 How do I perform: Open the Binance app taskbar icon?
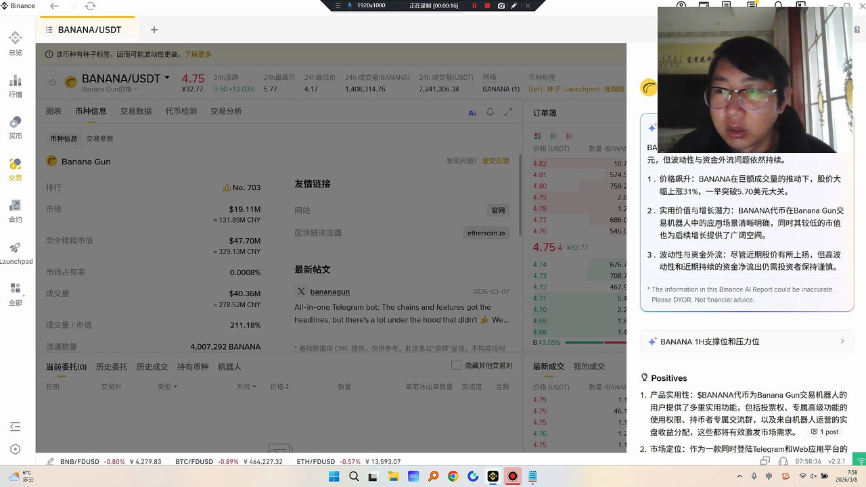tap(493, 476)
